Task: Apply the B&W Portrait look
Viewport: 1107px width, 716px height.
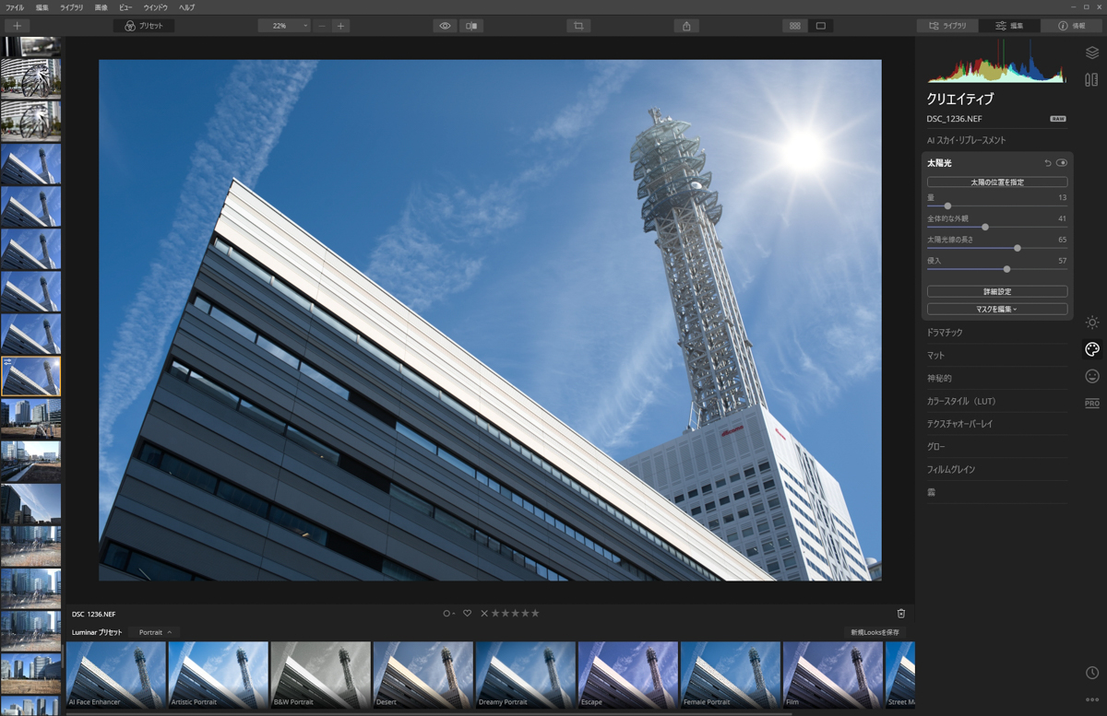Action: tap(321, 675)
